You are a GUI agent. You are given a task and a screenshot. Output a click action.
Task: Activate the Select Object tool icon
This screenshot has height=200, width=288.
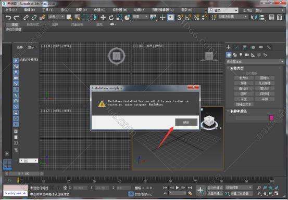point(69,17)
